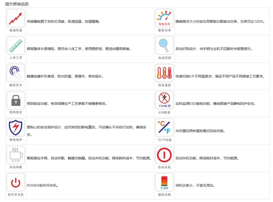Click text 智能感应手柄 description
Image resolution: width=273 pixels, height=202 pixels.
coord(89,158)
